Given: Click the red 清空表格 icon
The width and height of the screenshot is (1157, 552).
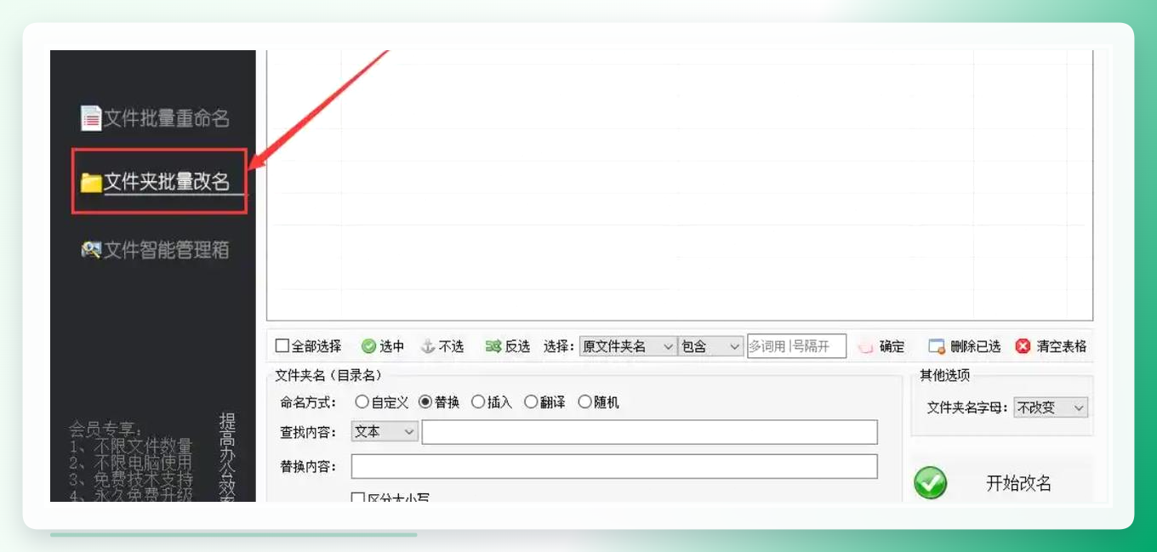Looking at the screenshot, I should coord(1023,346).
